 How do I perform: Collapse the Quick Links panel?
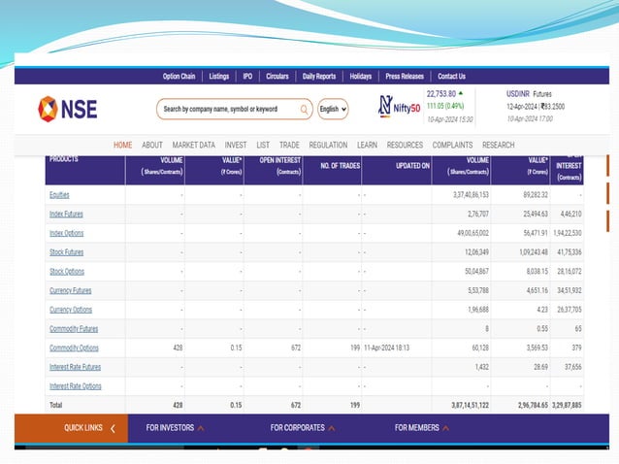113,427
